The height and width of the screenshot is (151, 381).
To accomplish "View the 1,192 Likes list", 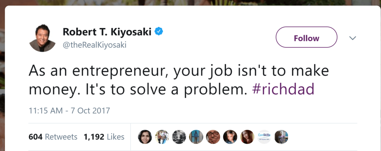I will tap(104, 137).
